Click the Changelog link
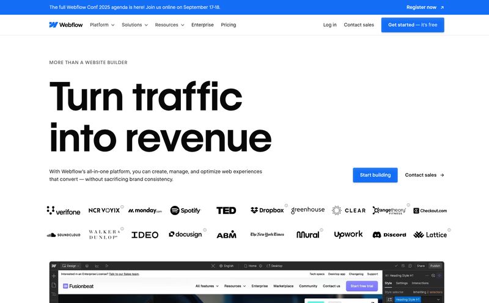 (x=356, y=274)
